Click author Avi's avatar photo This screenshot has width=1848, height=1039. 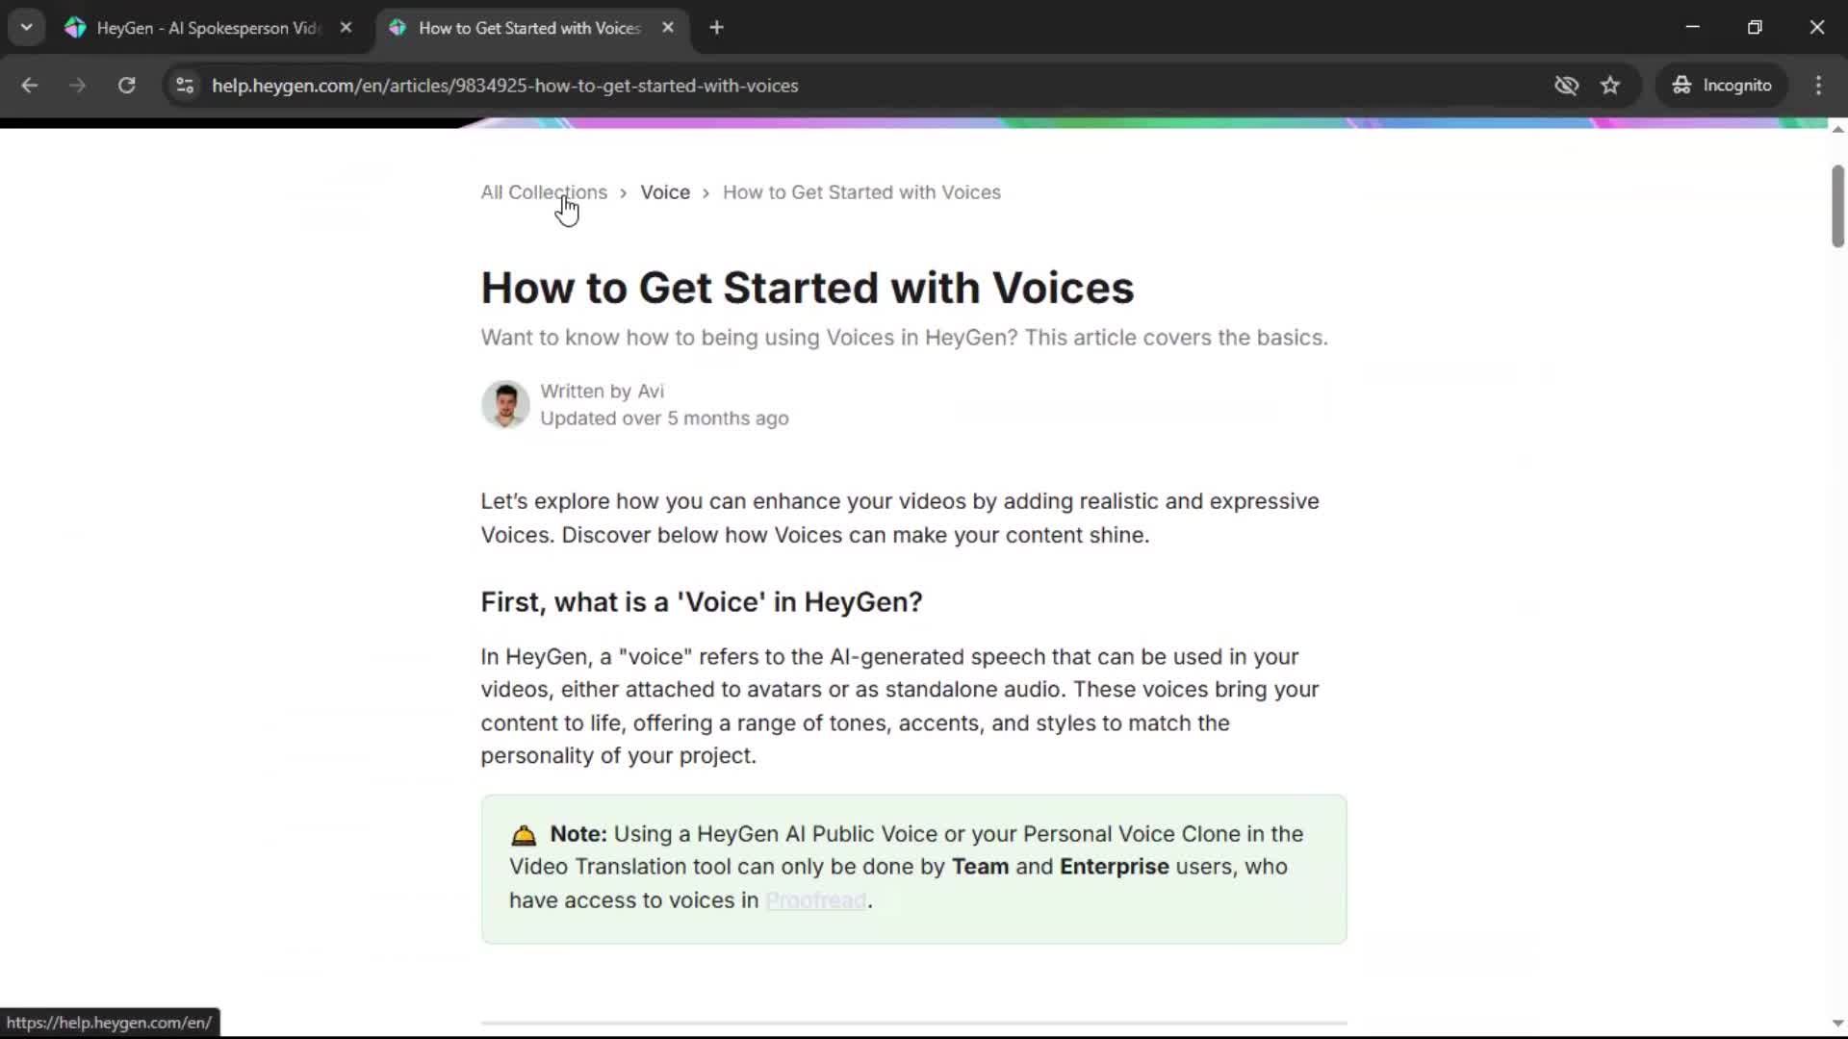click(505, 404)
